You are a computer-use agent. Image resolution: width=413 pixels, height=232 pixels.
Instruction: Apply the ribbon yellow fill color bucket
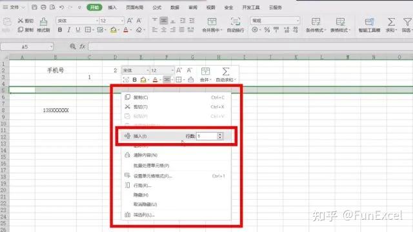(x=114, y=30)
